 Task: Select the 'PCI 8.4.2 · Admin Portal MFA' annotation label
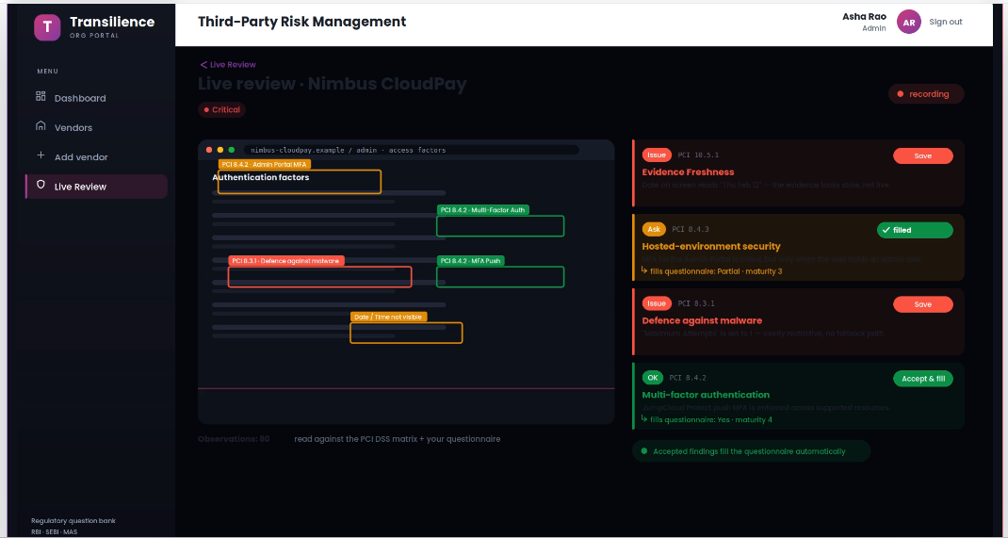[265, 165]
